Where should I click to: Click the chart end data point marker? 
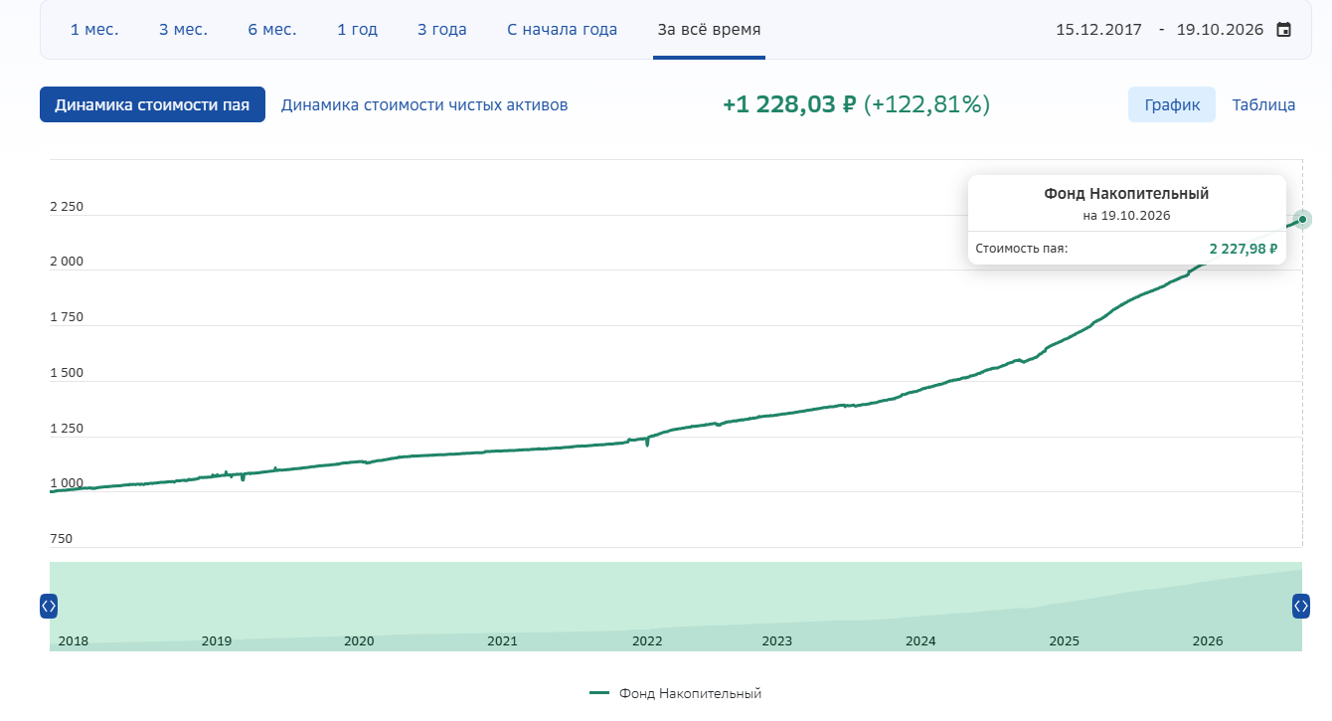pos(1302,220)
